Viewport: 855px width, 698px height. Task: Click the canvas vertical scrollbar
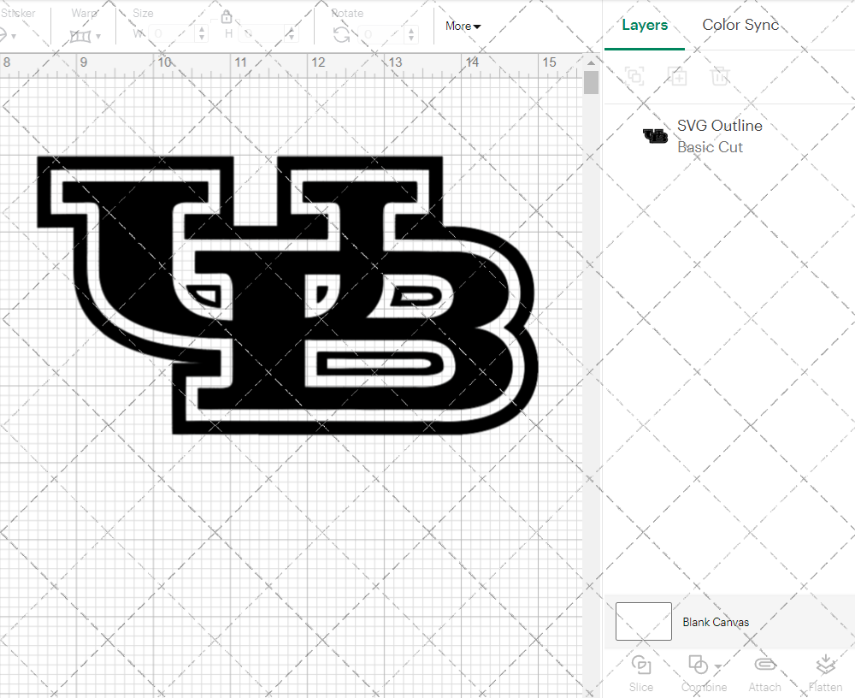(x=590, y=81)
